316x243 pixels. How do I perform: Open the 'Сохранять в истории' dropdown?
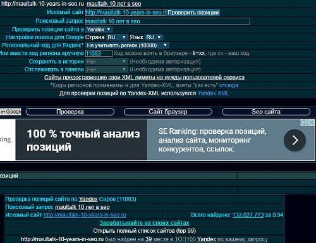[107, 62]
